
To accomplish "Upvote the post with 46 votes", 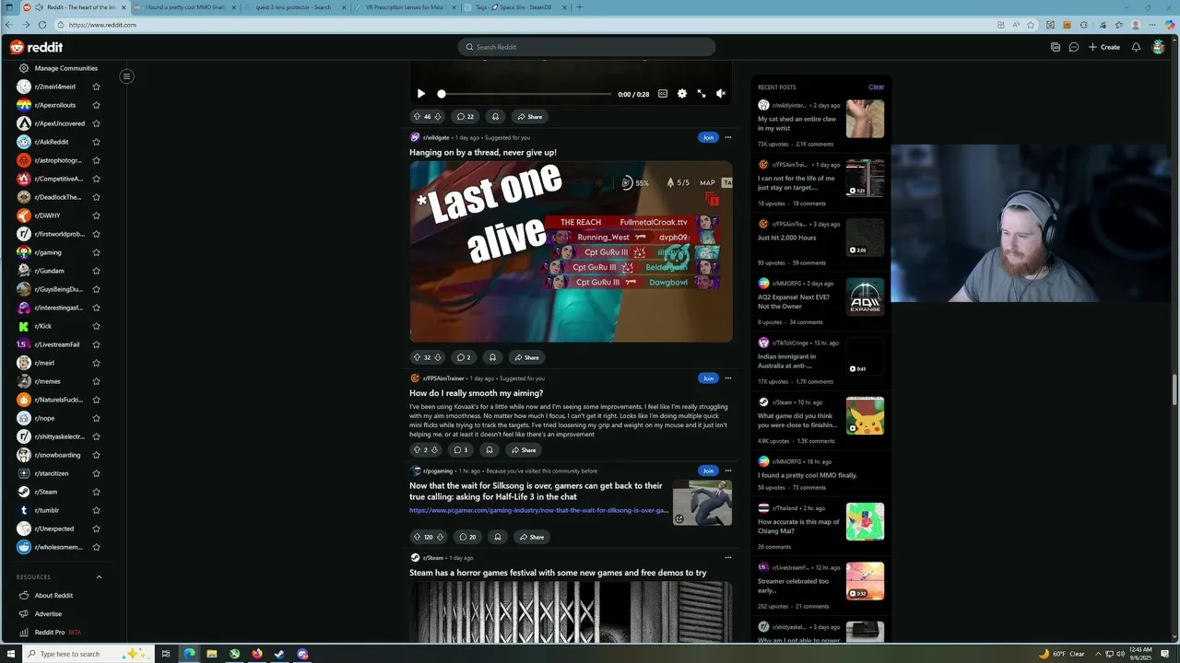I will 417,117.
